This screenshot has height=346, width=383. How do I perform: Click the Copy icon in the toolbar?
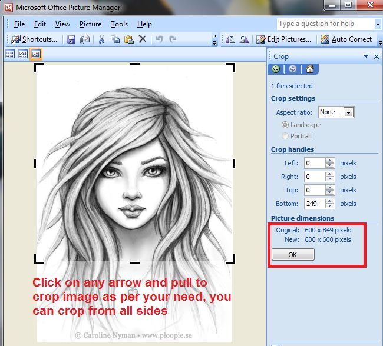point(115,39)
